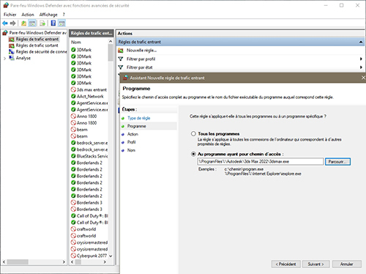The image size is (366, 274).
Task: Click the Parcourir... button
Action: tap(337, 162)
